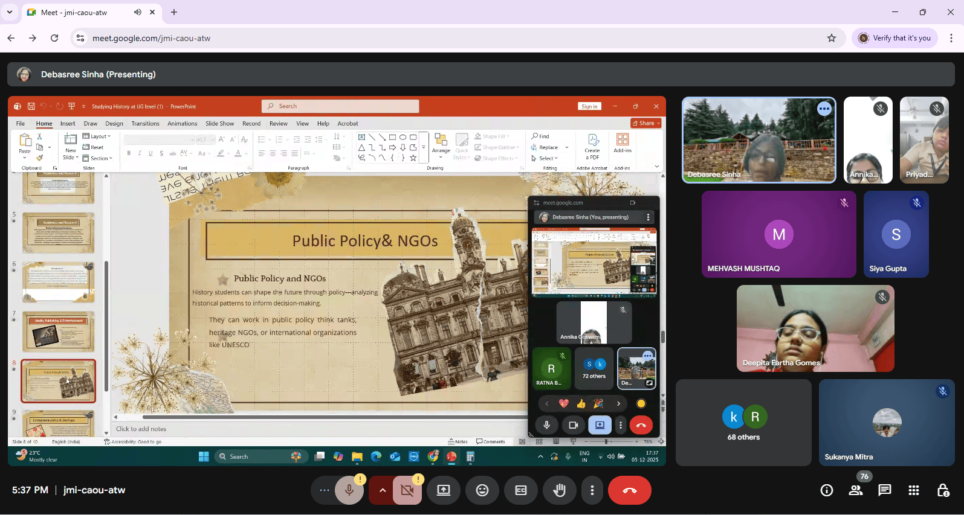Click the share screen present button
964x515 pixels.
tap(444, 490)
